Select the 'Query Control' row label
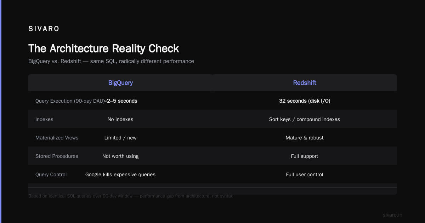425x223 pixels. click(51, 175)
